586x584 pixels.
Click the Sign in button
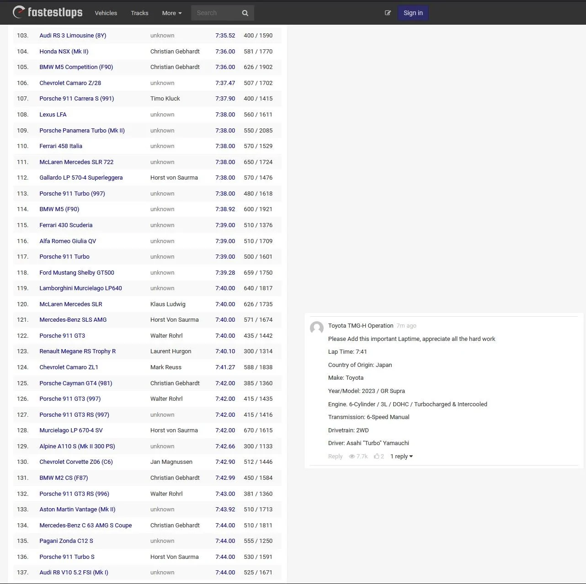pyautogui.click(x=413, y=13)
